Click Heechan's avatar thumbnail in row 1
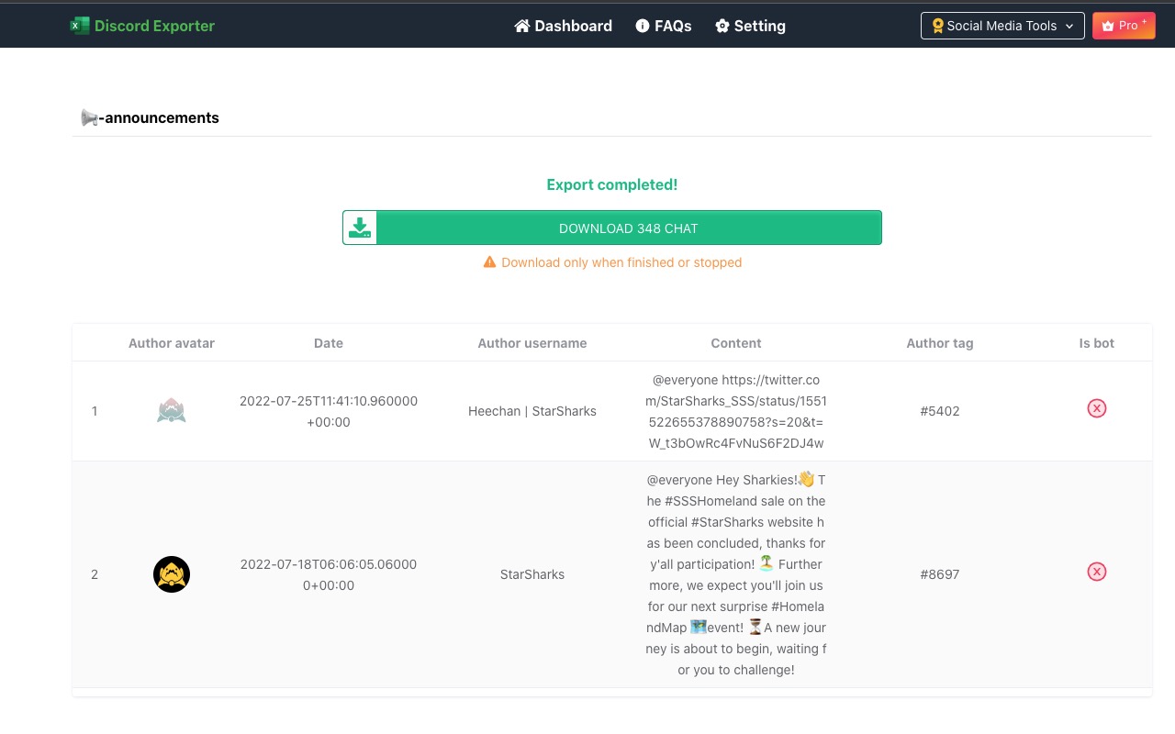The width and height of the screenshot is (1175, 734). point(171,410)
